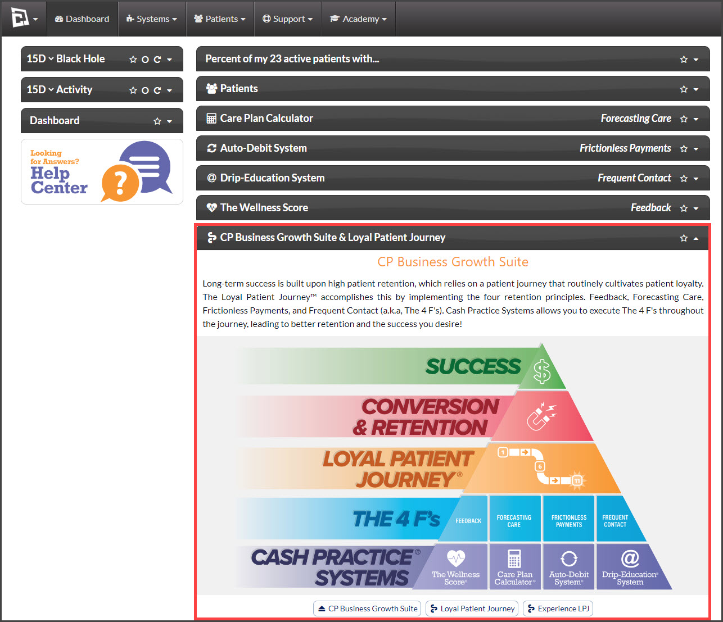This screenshot has height=622, width=723.
Task: Click the Help Center speech bubble graphic
Action: 137,171
